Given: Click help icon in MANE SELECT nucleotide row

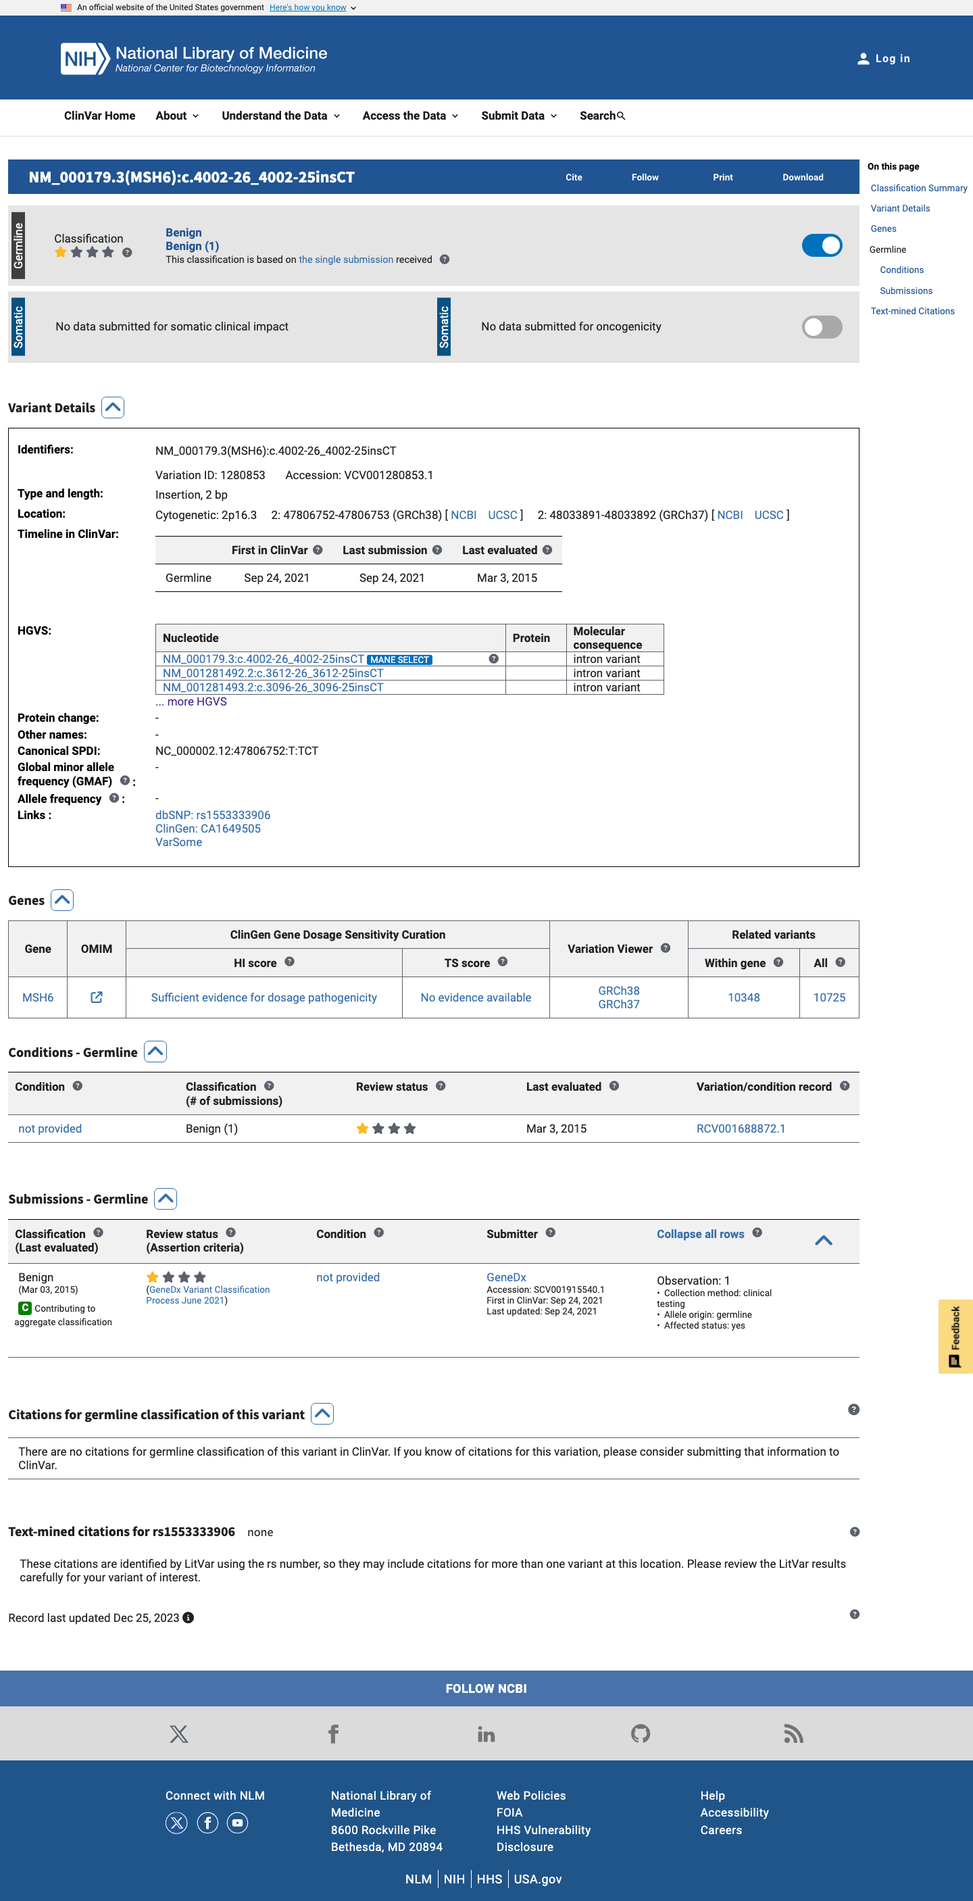Looking at the screenshot, I should pyautogui.click(x=493, y=659).
